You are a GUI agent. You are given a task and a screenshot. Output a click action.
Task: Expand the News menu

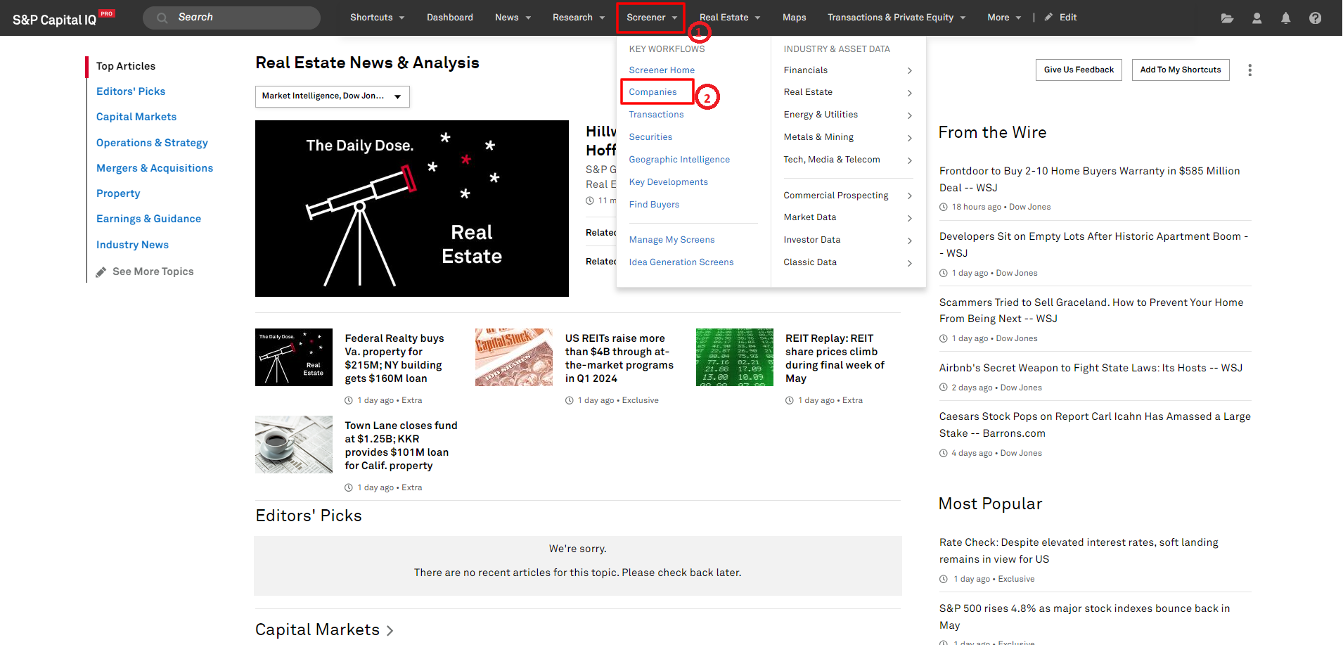coord(513,18)
